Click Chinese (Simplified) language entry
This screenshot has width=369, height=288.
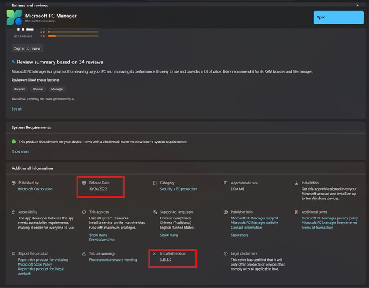(x=175, y=218)
